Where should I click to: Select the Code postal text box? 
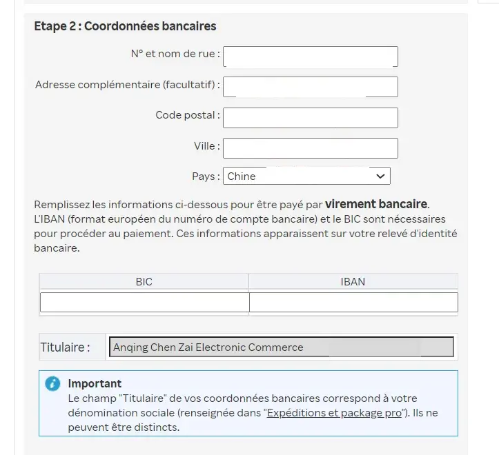click(x=311, y=118)
